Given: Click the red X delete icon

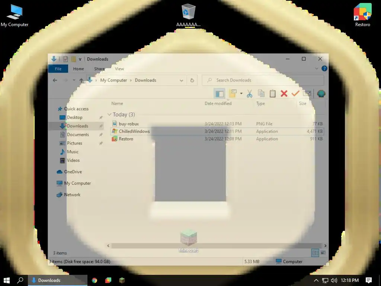Looking at the screenshot, I should [x=284, y=93].
